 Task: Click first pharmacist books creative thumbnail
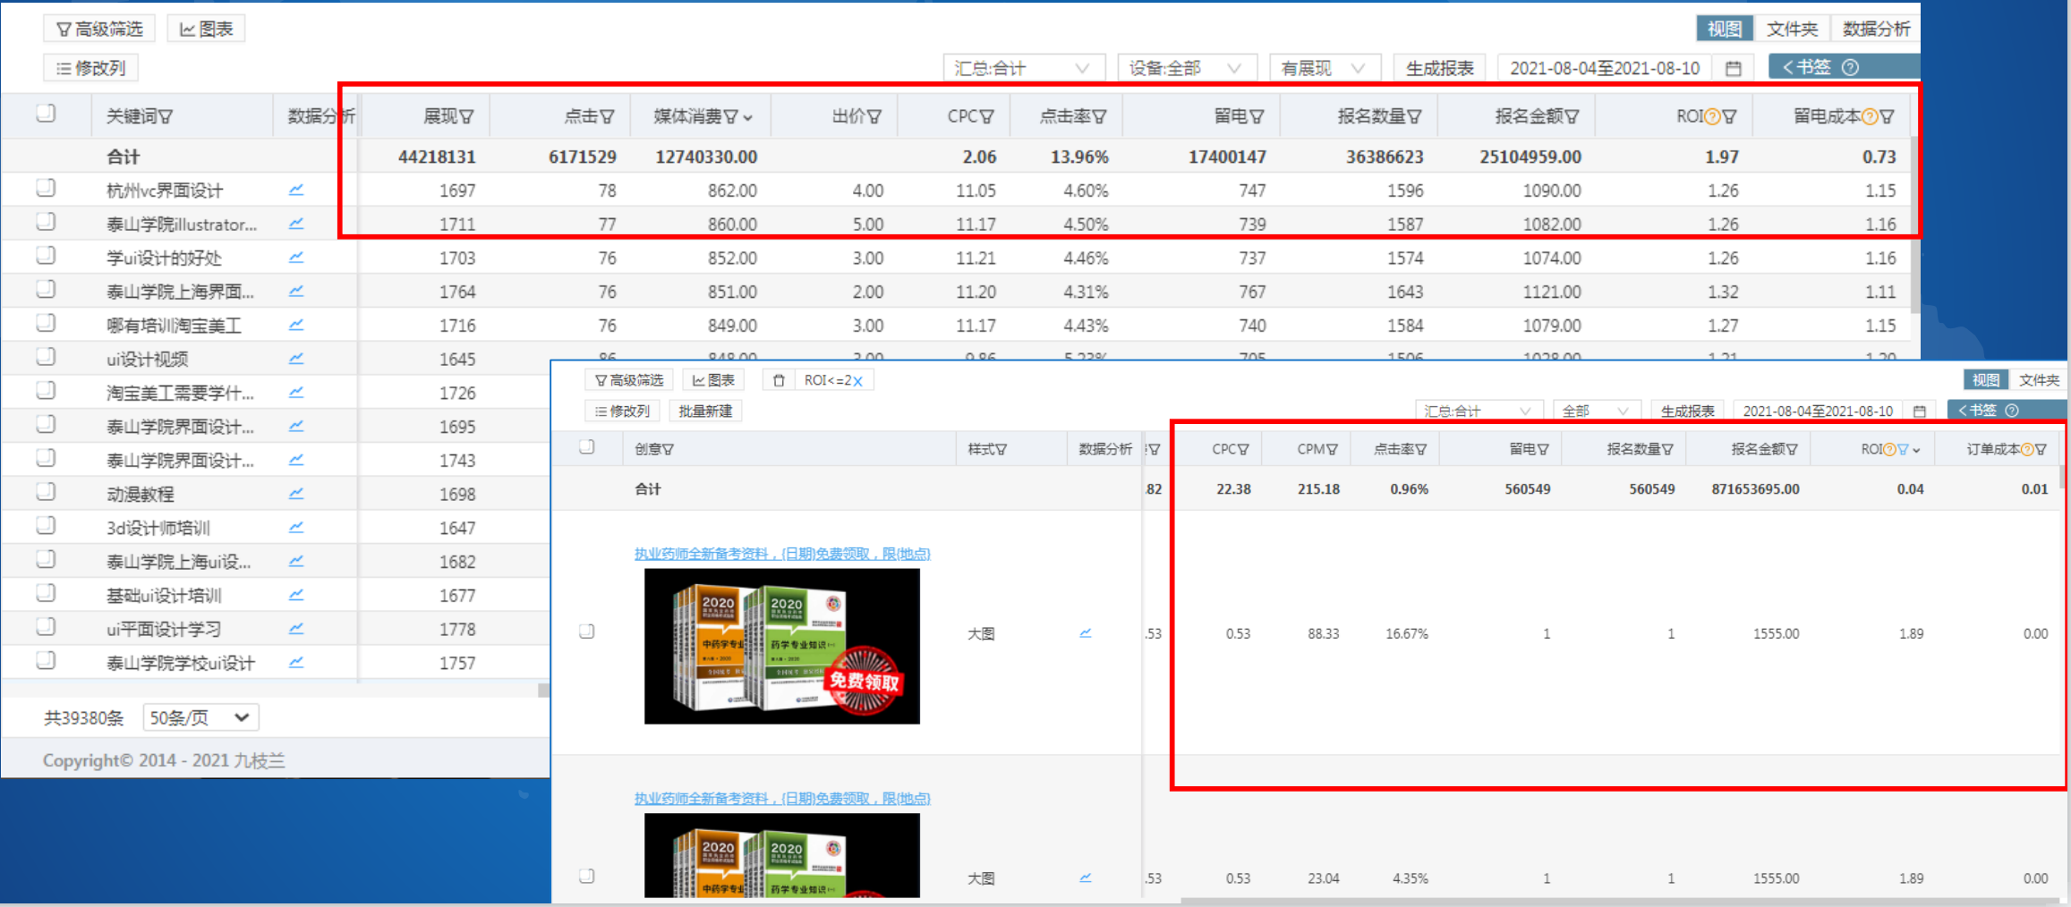click(782, 646)
